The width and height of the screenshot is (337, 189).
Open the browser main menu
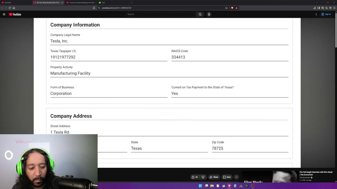point(334,8)
